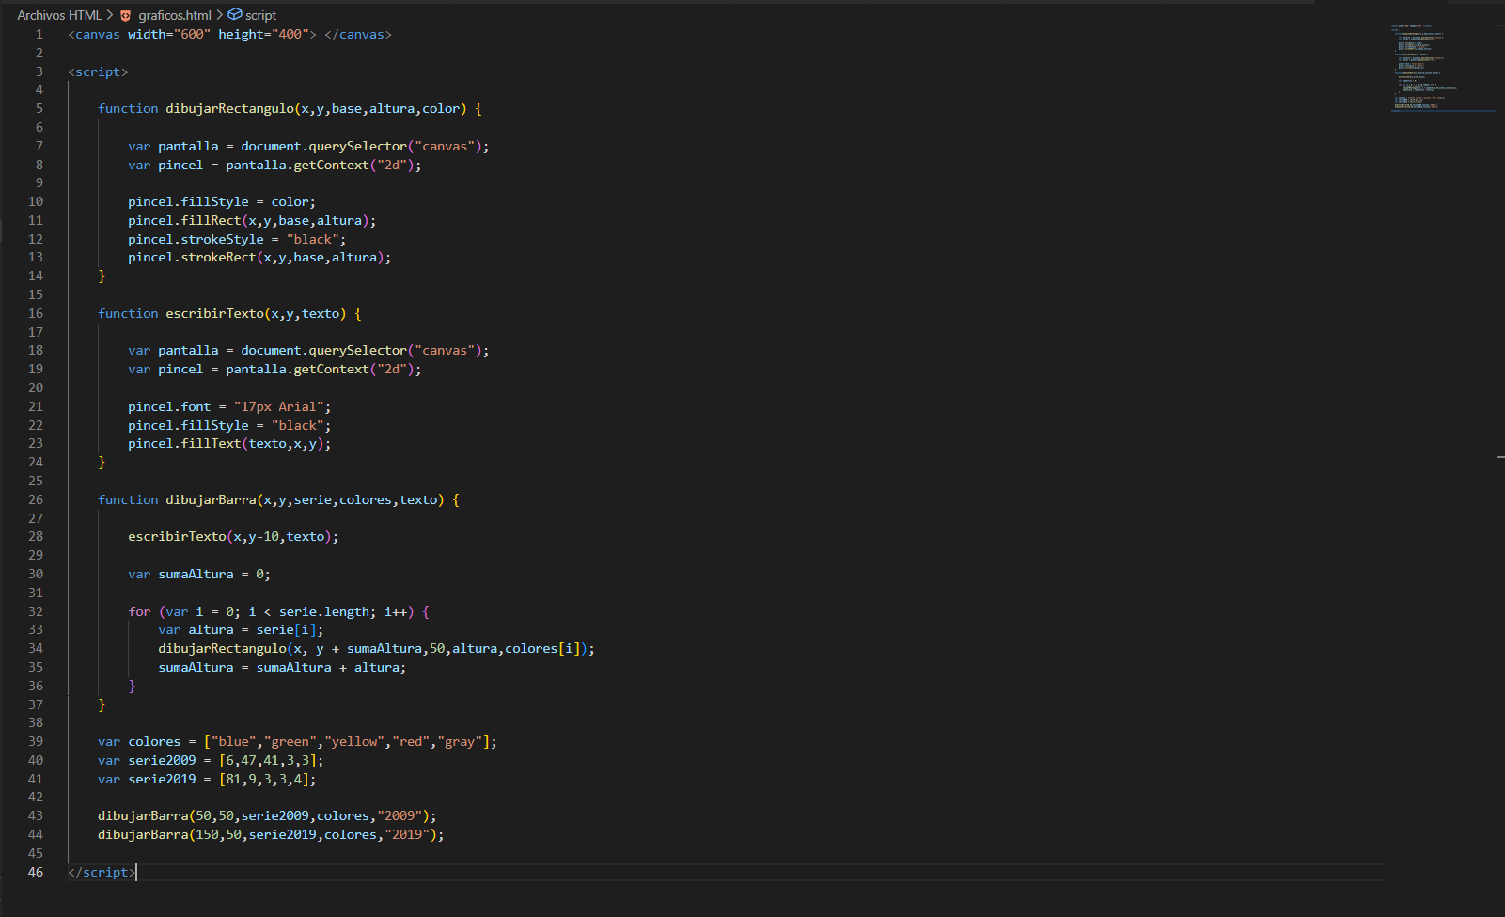1505x917 pixels.
Task: Click line number 5 in gutter
Action: tap(39, 108)
